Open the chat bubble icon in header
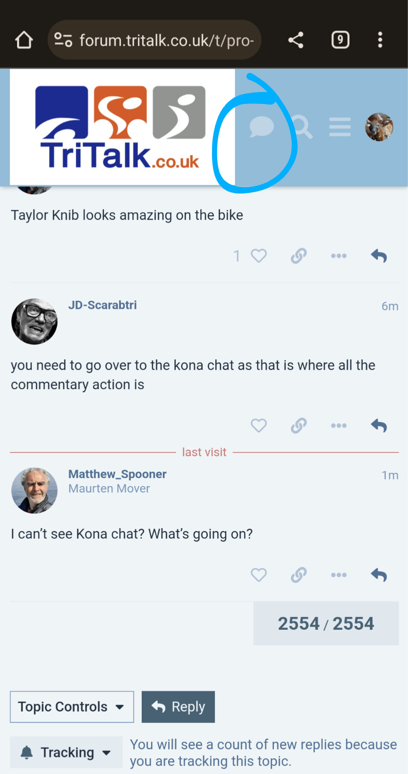Image resolution: width=408 pixels, height=774 pixels. [262, 127]
